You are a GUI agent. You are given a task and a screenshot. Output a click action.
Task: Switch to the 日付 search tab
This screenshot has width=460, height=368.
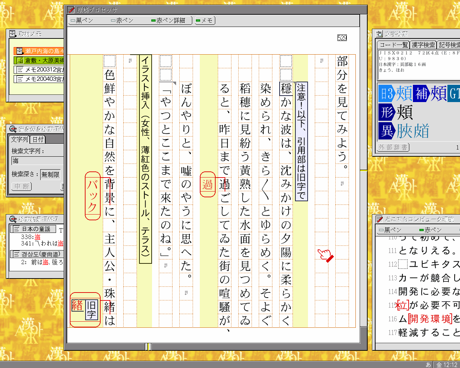tap(38, 139)
